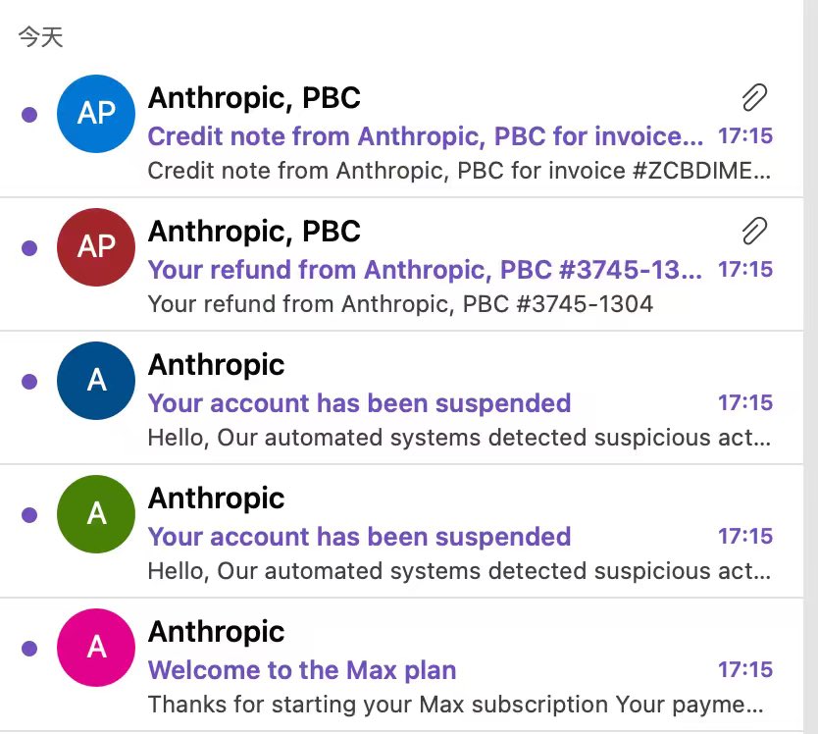Click pink A avatar of Max plan email
818x734 pixels.
96,647
